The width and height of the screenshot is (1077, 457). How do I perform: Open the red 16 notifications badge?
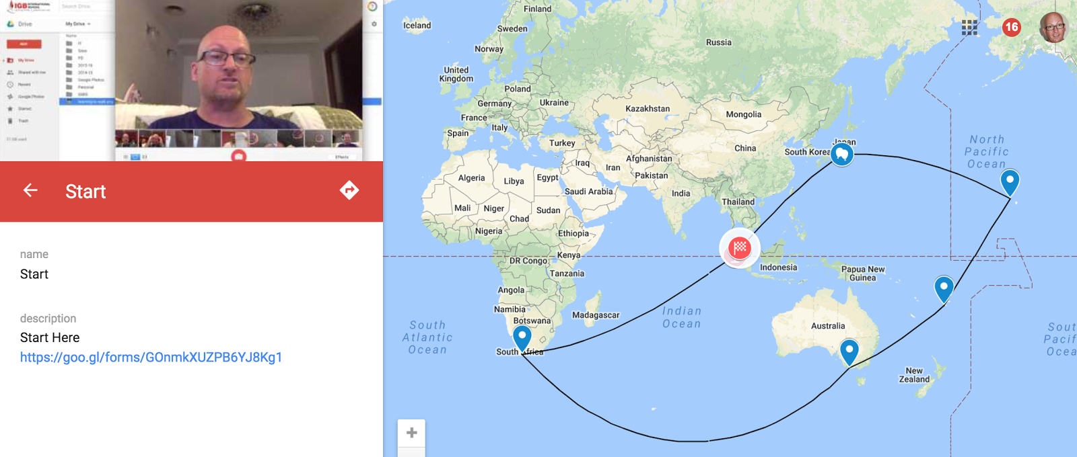[1011, 28]
